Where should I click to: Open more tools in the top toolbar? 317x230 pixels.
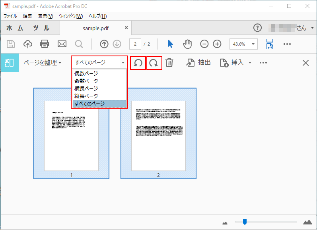(287, 44)
